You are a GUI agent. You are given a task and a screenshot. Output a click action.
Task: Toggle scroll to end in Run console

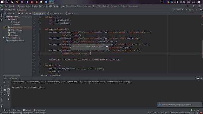(9, 92)
